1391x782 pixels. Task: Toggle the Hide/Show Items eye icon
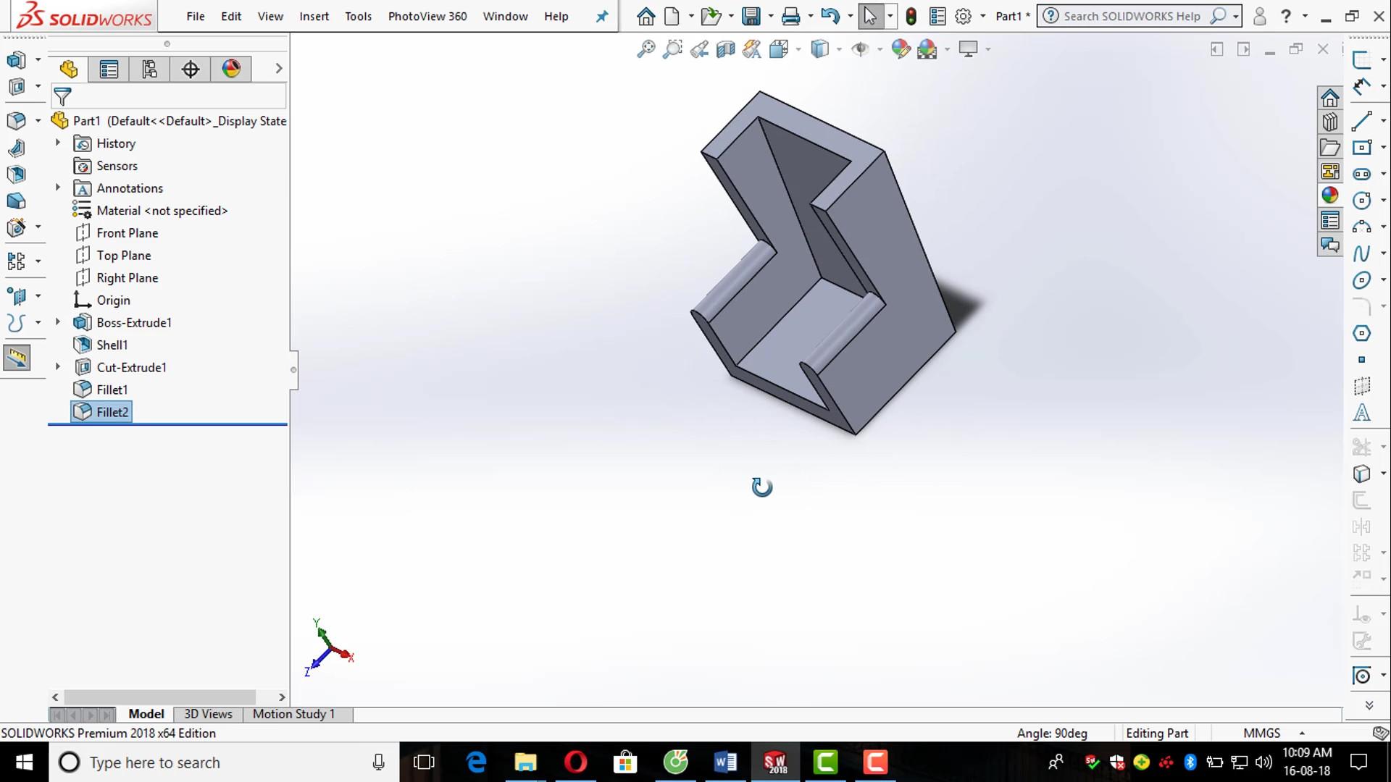[860, 49]
